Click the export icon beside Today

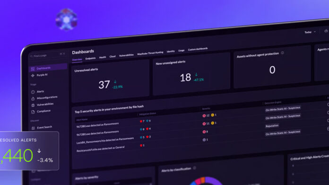pyautogui.click(x=326, y=31)
